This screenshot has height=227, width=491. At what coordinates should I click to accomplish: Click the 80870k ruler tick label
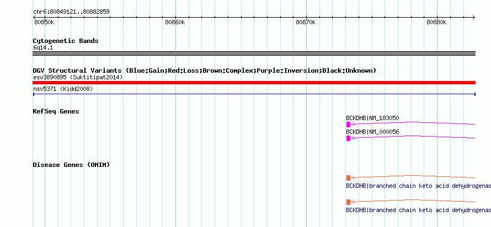pyautogui.click(x=306, y=22)
